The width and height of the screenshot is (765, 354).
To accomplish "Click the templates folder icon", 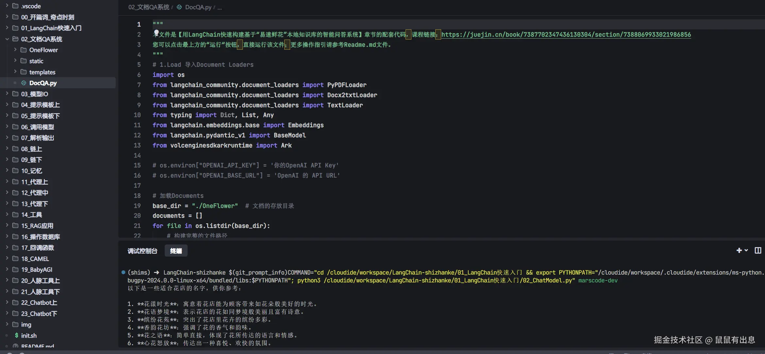I will [x=24, y=72].
